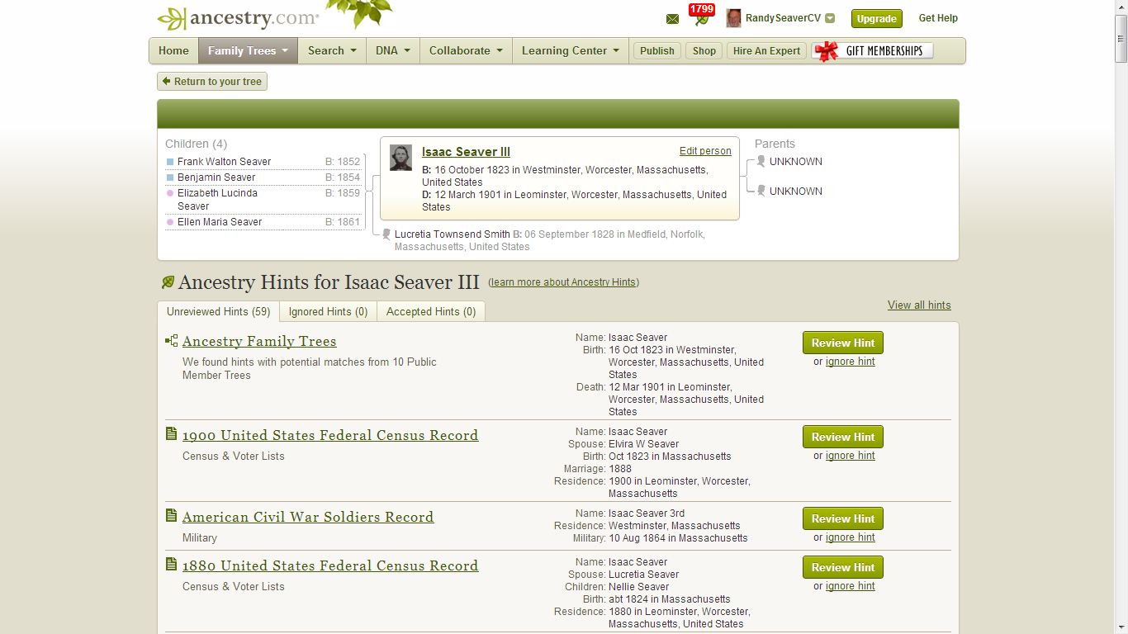Click the silhouette icon beside first UNKNOWN parent

pos(761,161)
